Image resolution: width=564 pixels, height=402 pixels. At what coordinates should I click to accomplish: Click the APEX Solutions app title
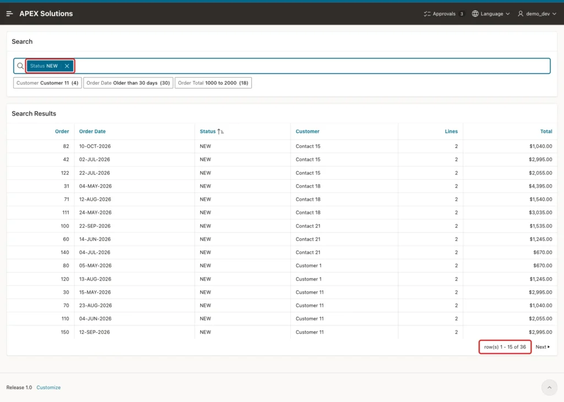click(46, 14)
